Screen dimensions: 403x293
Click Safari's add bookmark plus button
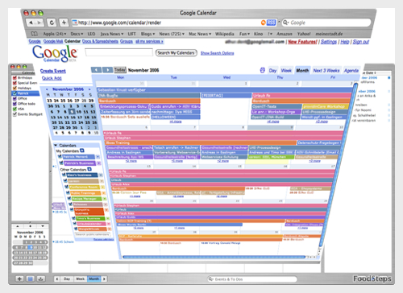click(x=64, y=23)
